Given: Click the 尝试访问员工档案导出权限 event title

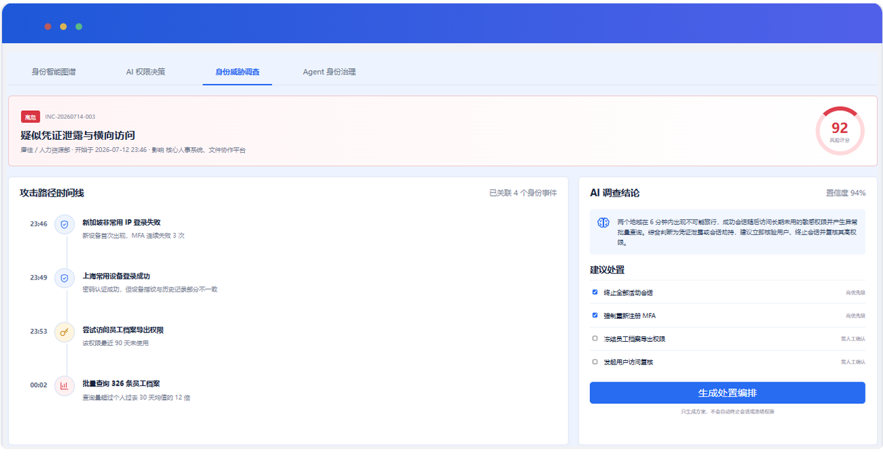Looking at the screenshot, I should tap(123, 330).
